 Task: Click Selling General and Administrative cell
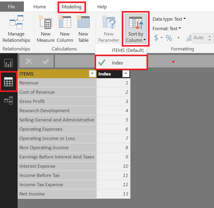pyautogui.click(x=57, y=120)
